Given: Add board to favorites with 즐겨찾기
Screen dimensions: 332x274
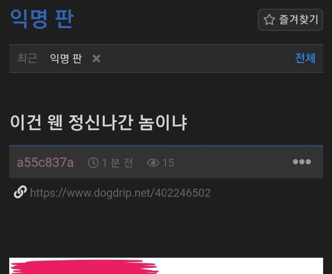Looking at the screenshot, I should pyautogui.click(x=290, y=20).
